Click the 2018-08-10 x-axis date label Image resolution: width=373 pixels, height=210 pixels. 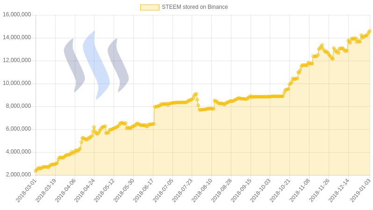click(203, 190)
